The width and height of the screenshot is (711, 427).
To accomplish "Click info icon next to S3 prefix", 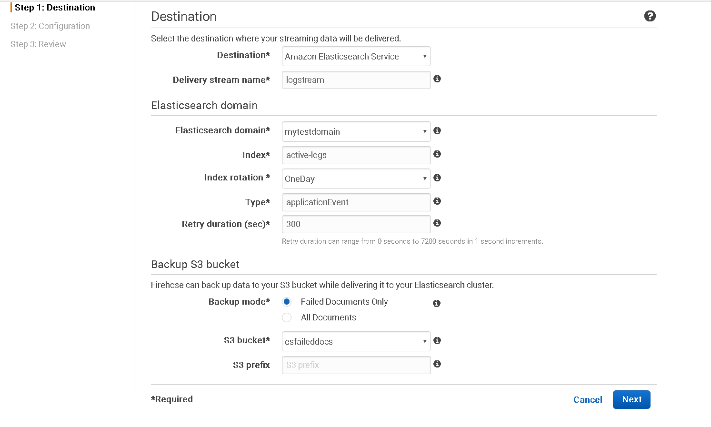I will pos(437,364).
